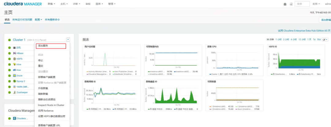Click the HDFS service icon

pyautogui.click(x=14, y=59)
